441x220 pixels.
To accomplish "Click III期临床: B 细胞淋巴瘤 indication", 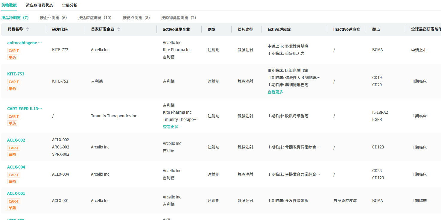I will [288, 70].
